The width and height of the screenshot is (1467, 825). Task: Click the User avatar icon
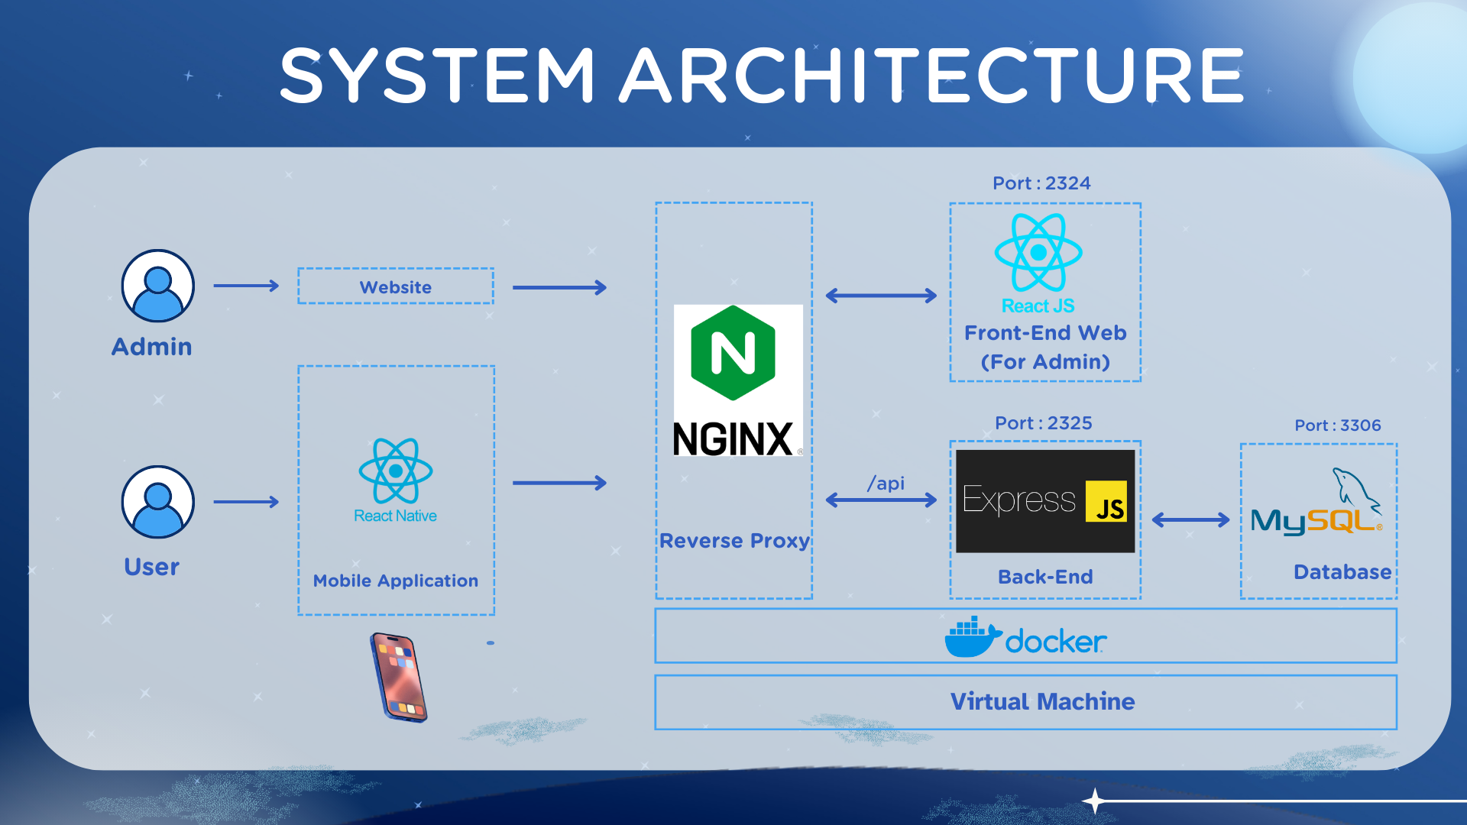pyautogui.click(x=158, y=502)
